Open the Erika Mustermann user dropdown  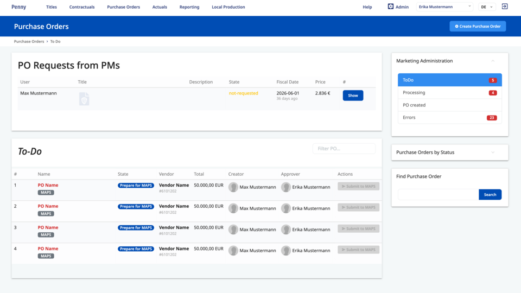click(x=444, y=7)
